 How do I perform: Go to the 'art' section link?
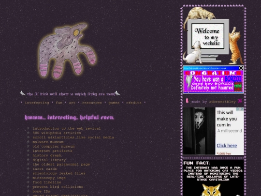point(72,103)
